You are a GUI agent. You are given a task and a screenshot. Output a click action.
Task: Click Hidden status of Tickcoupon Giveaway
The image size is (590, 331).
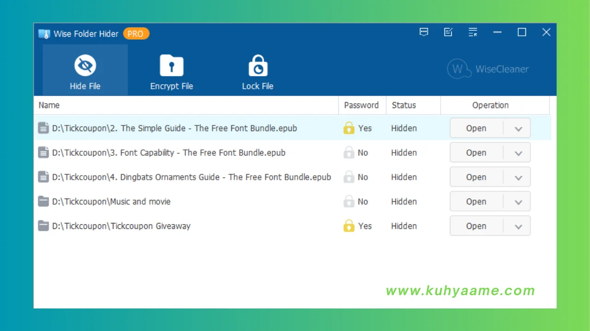(404, 226)
